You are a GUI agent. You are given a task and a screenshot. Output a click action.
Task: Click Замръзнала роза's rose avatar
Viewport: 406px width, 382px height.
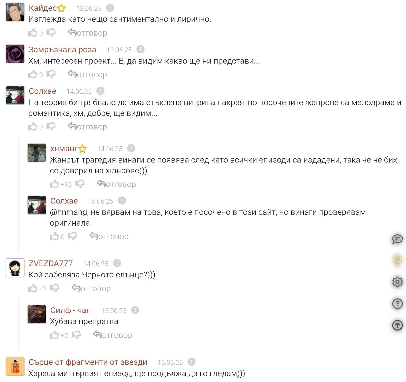[x=15, y=54]
